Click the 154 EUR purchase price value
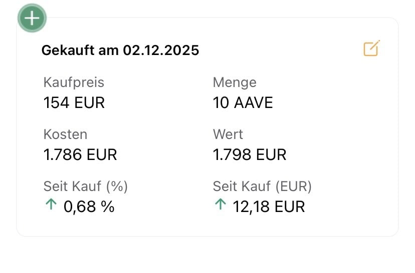This screenshot has height=273, width=415. pos(74,102)
